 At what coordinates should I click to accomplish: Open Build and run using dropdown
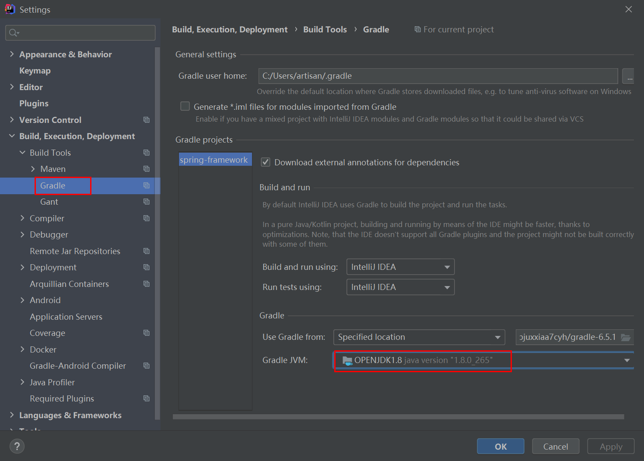(x=400, y=267)
